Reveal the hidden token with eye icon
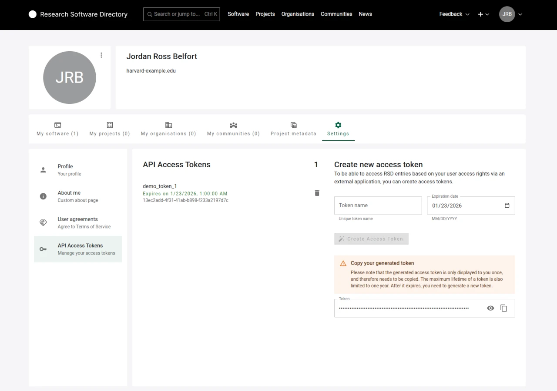 (490, 308)
